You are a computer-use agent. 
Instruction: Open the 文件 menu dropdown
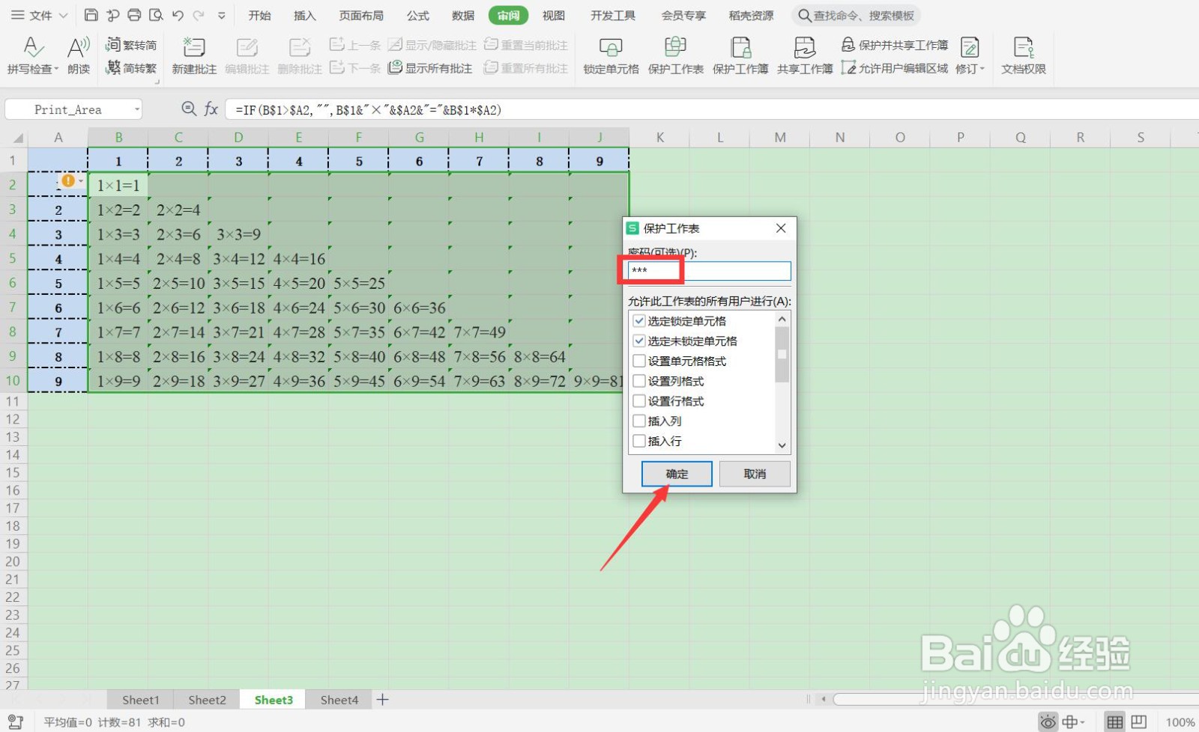(40, 15)
